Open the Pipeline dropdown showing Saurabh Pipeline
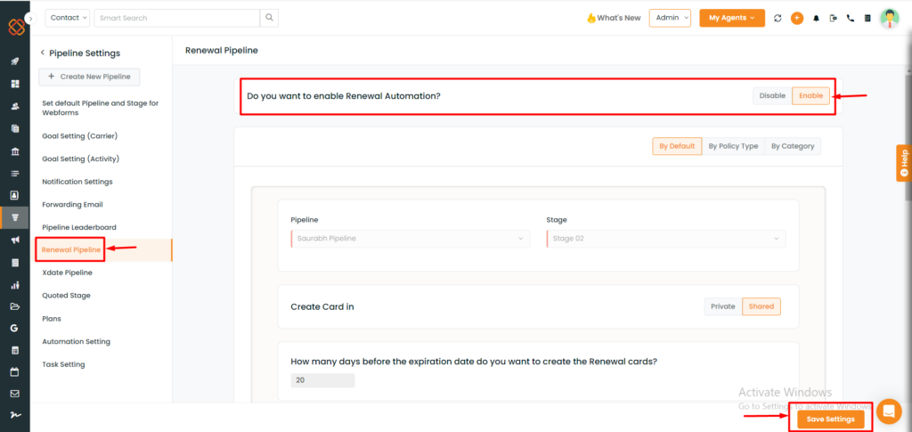 [411, 239]
